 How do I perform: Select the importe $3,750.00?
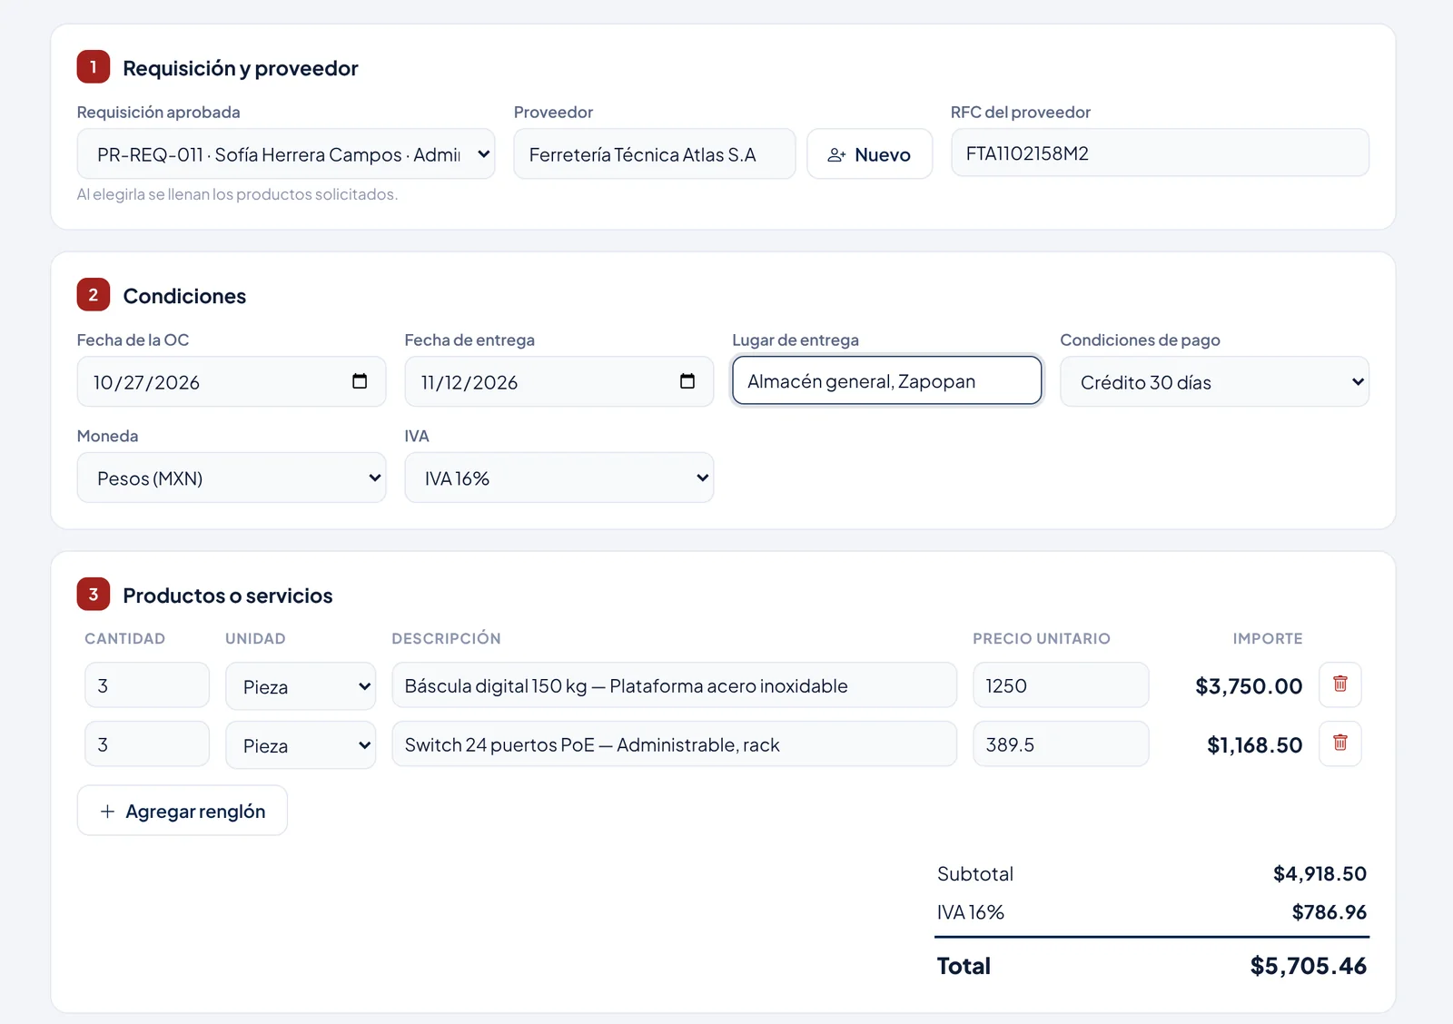(x=1249, y=686)
